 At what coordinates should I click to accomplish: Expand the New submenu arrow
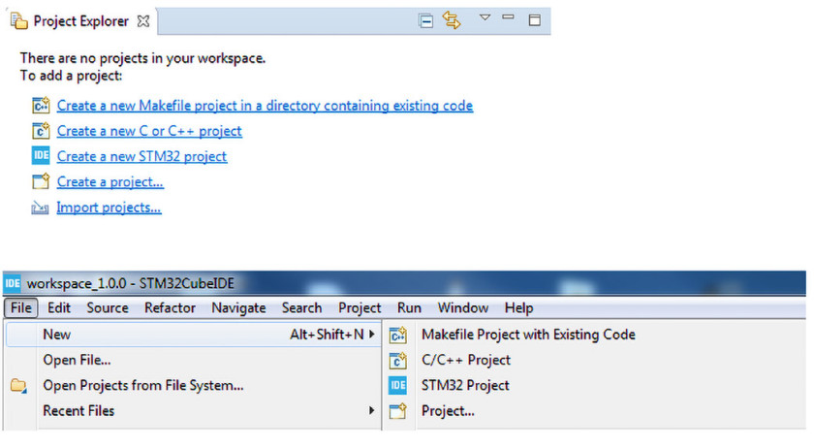tap(372, 335)
